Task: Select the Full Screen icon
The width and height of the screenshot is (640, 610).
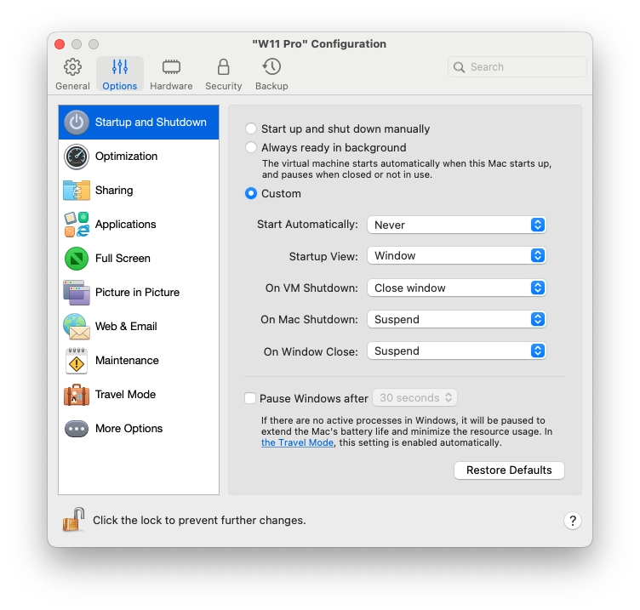Action: coord(77,259)
